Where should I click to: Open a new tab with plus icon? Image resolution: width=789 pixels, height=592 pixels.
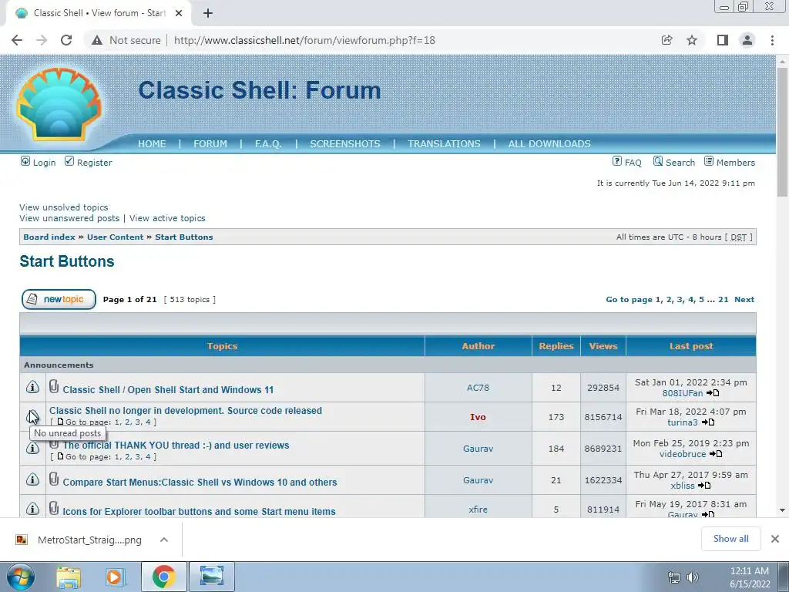coord(208,14)
